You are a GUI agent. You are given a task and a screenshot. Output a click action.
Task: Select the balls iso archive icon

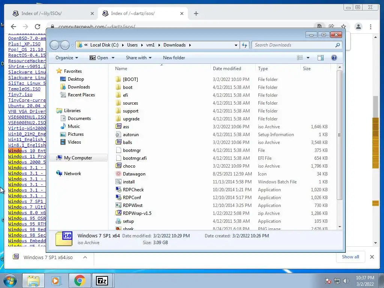click(118, 142)
